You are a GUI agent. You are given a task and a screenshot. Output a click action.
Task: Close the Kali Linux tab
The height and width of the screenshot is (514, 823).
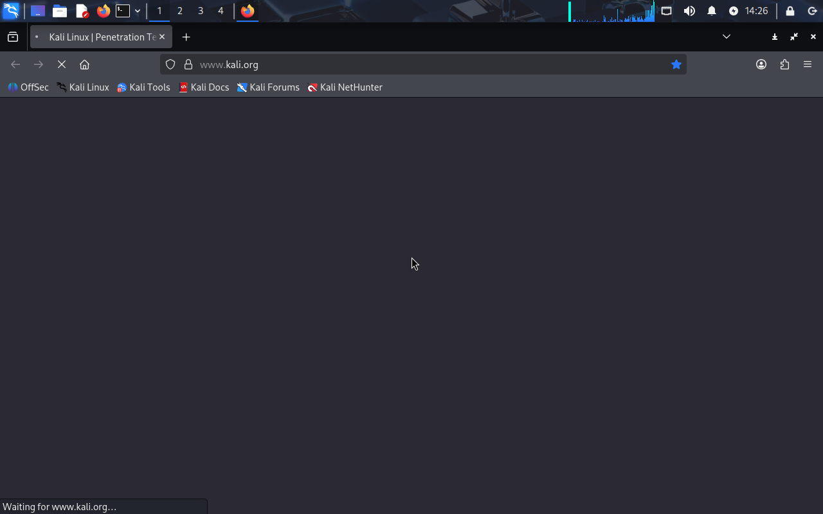coord(162,37)
